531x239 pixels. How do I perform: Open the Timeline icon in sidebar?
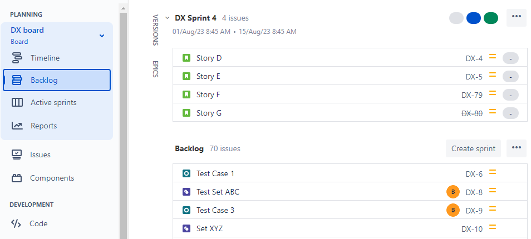click(17, 58)
